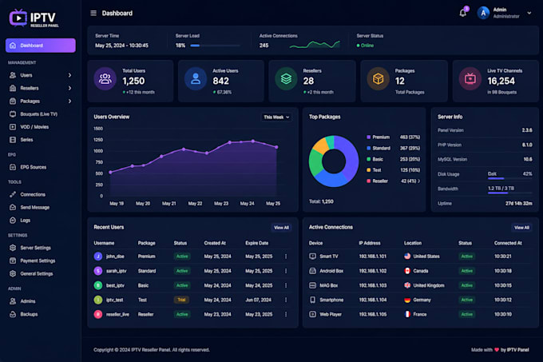The image size is (543, 362).
Task: Click the Premium legend color swatch
Action: pos(369,137)
